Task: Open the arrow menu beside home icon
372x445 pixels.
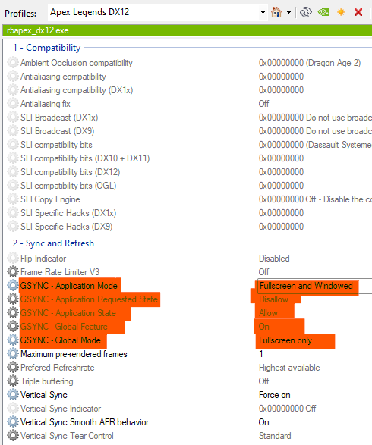Action: click(x=288, y=12)
